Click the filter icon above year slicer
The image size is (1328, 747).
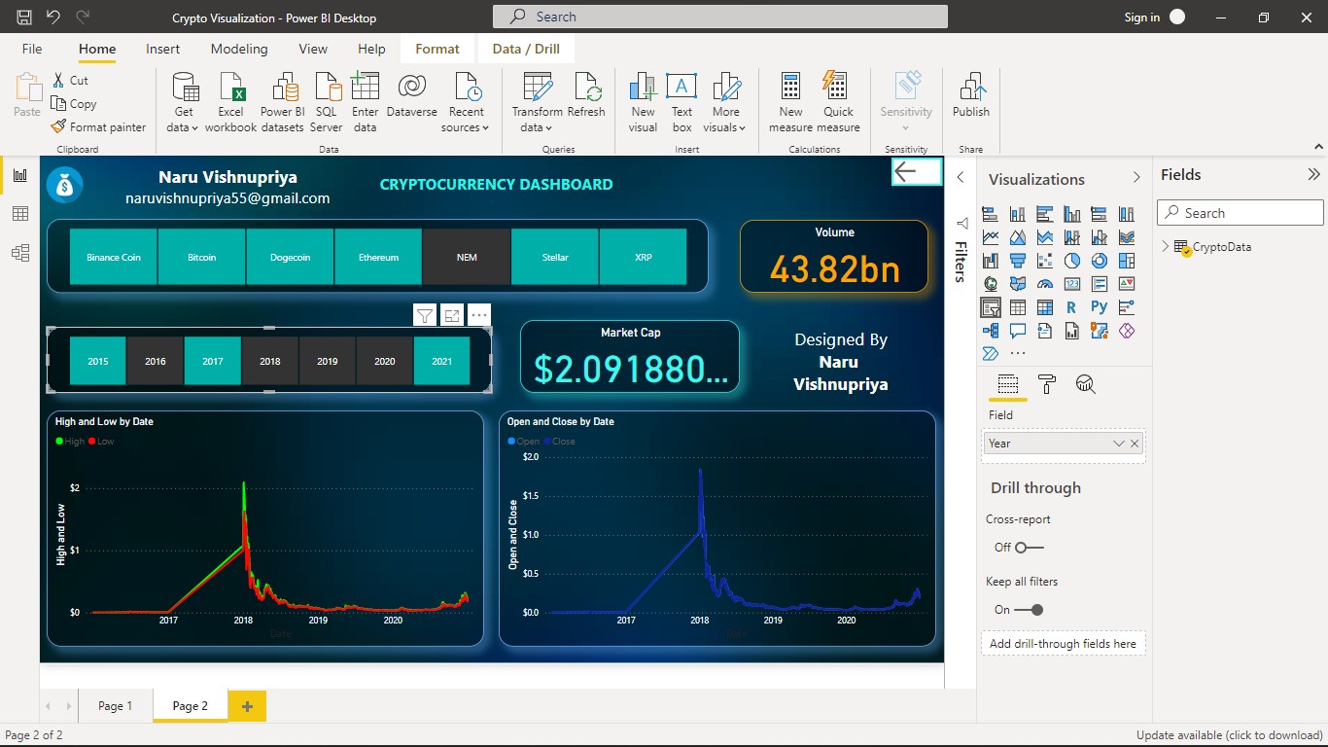424,314
